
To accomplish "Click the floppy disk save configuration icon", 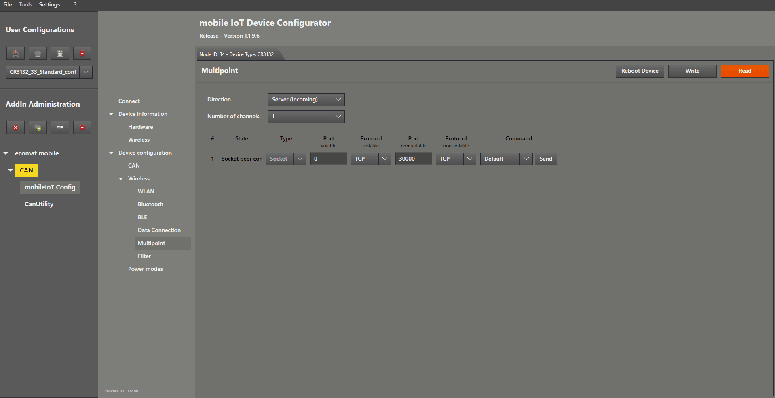I will 60,53.
